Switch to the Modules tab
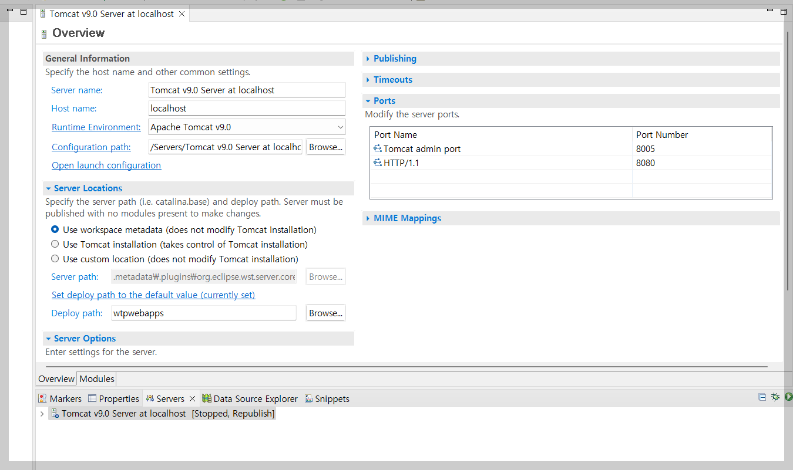Viewport: 793px width, 470px height. 97,379
